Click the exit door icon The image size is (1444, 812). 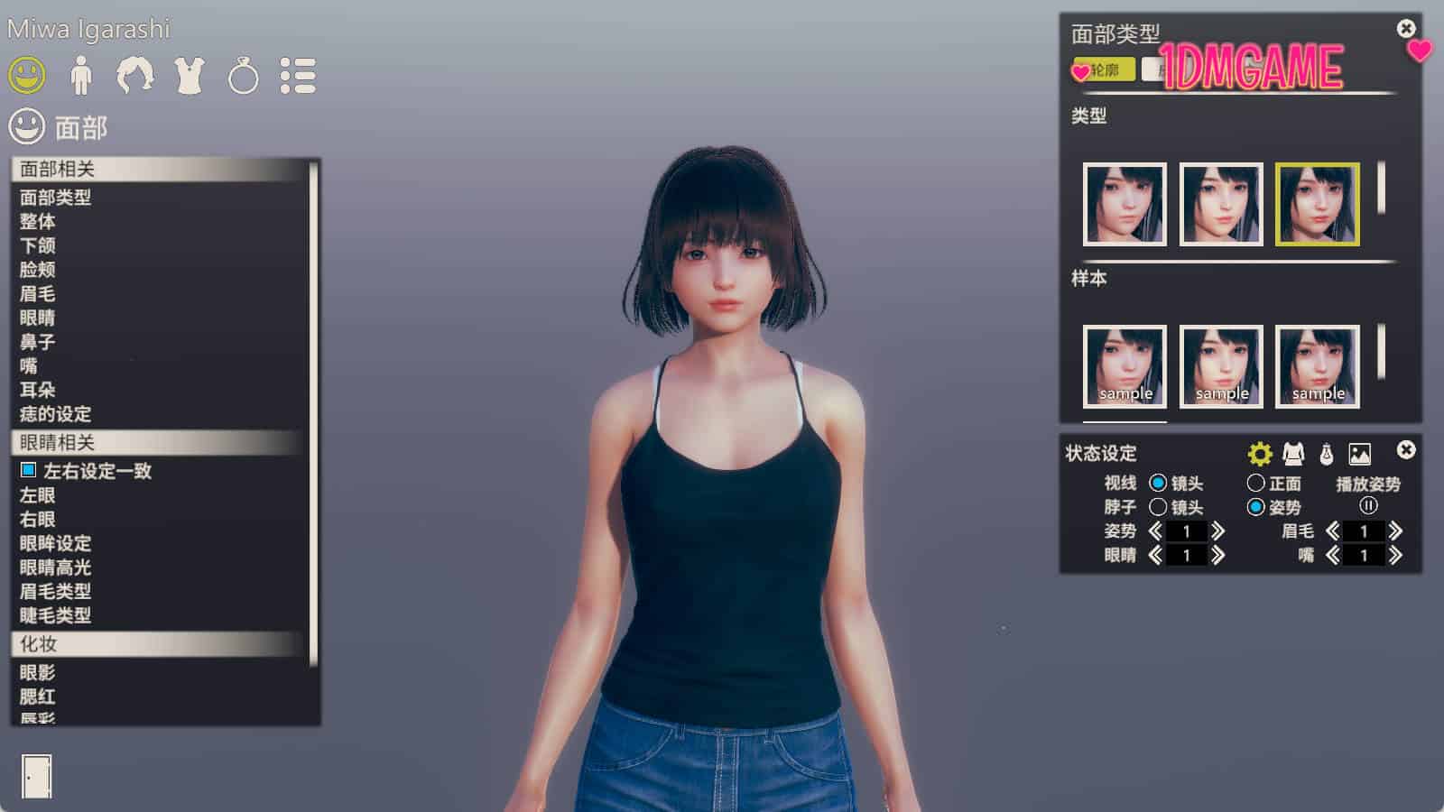point(37,776)
